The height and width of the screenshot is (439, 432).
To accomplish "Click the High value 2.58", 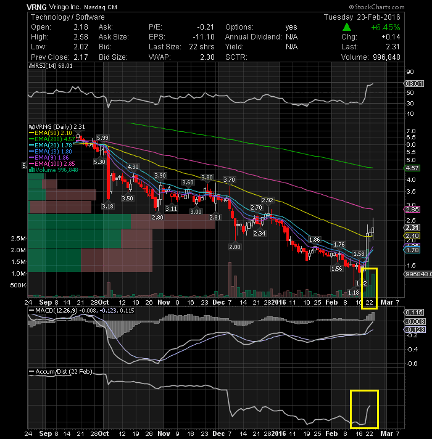I will pyautogui.click(x=81, y=37).
